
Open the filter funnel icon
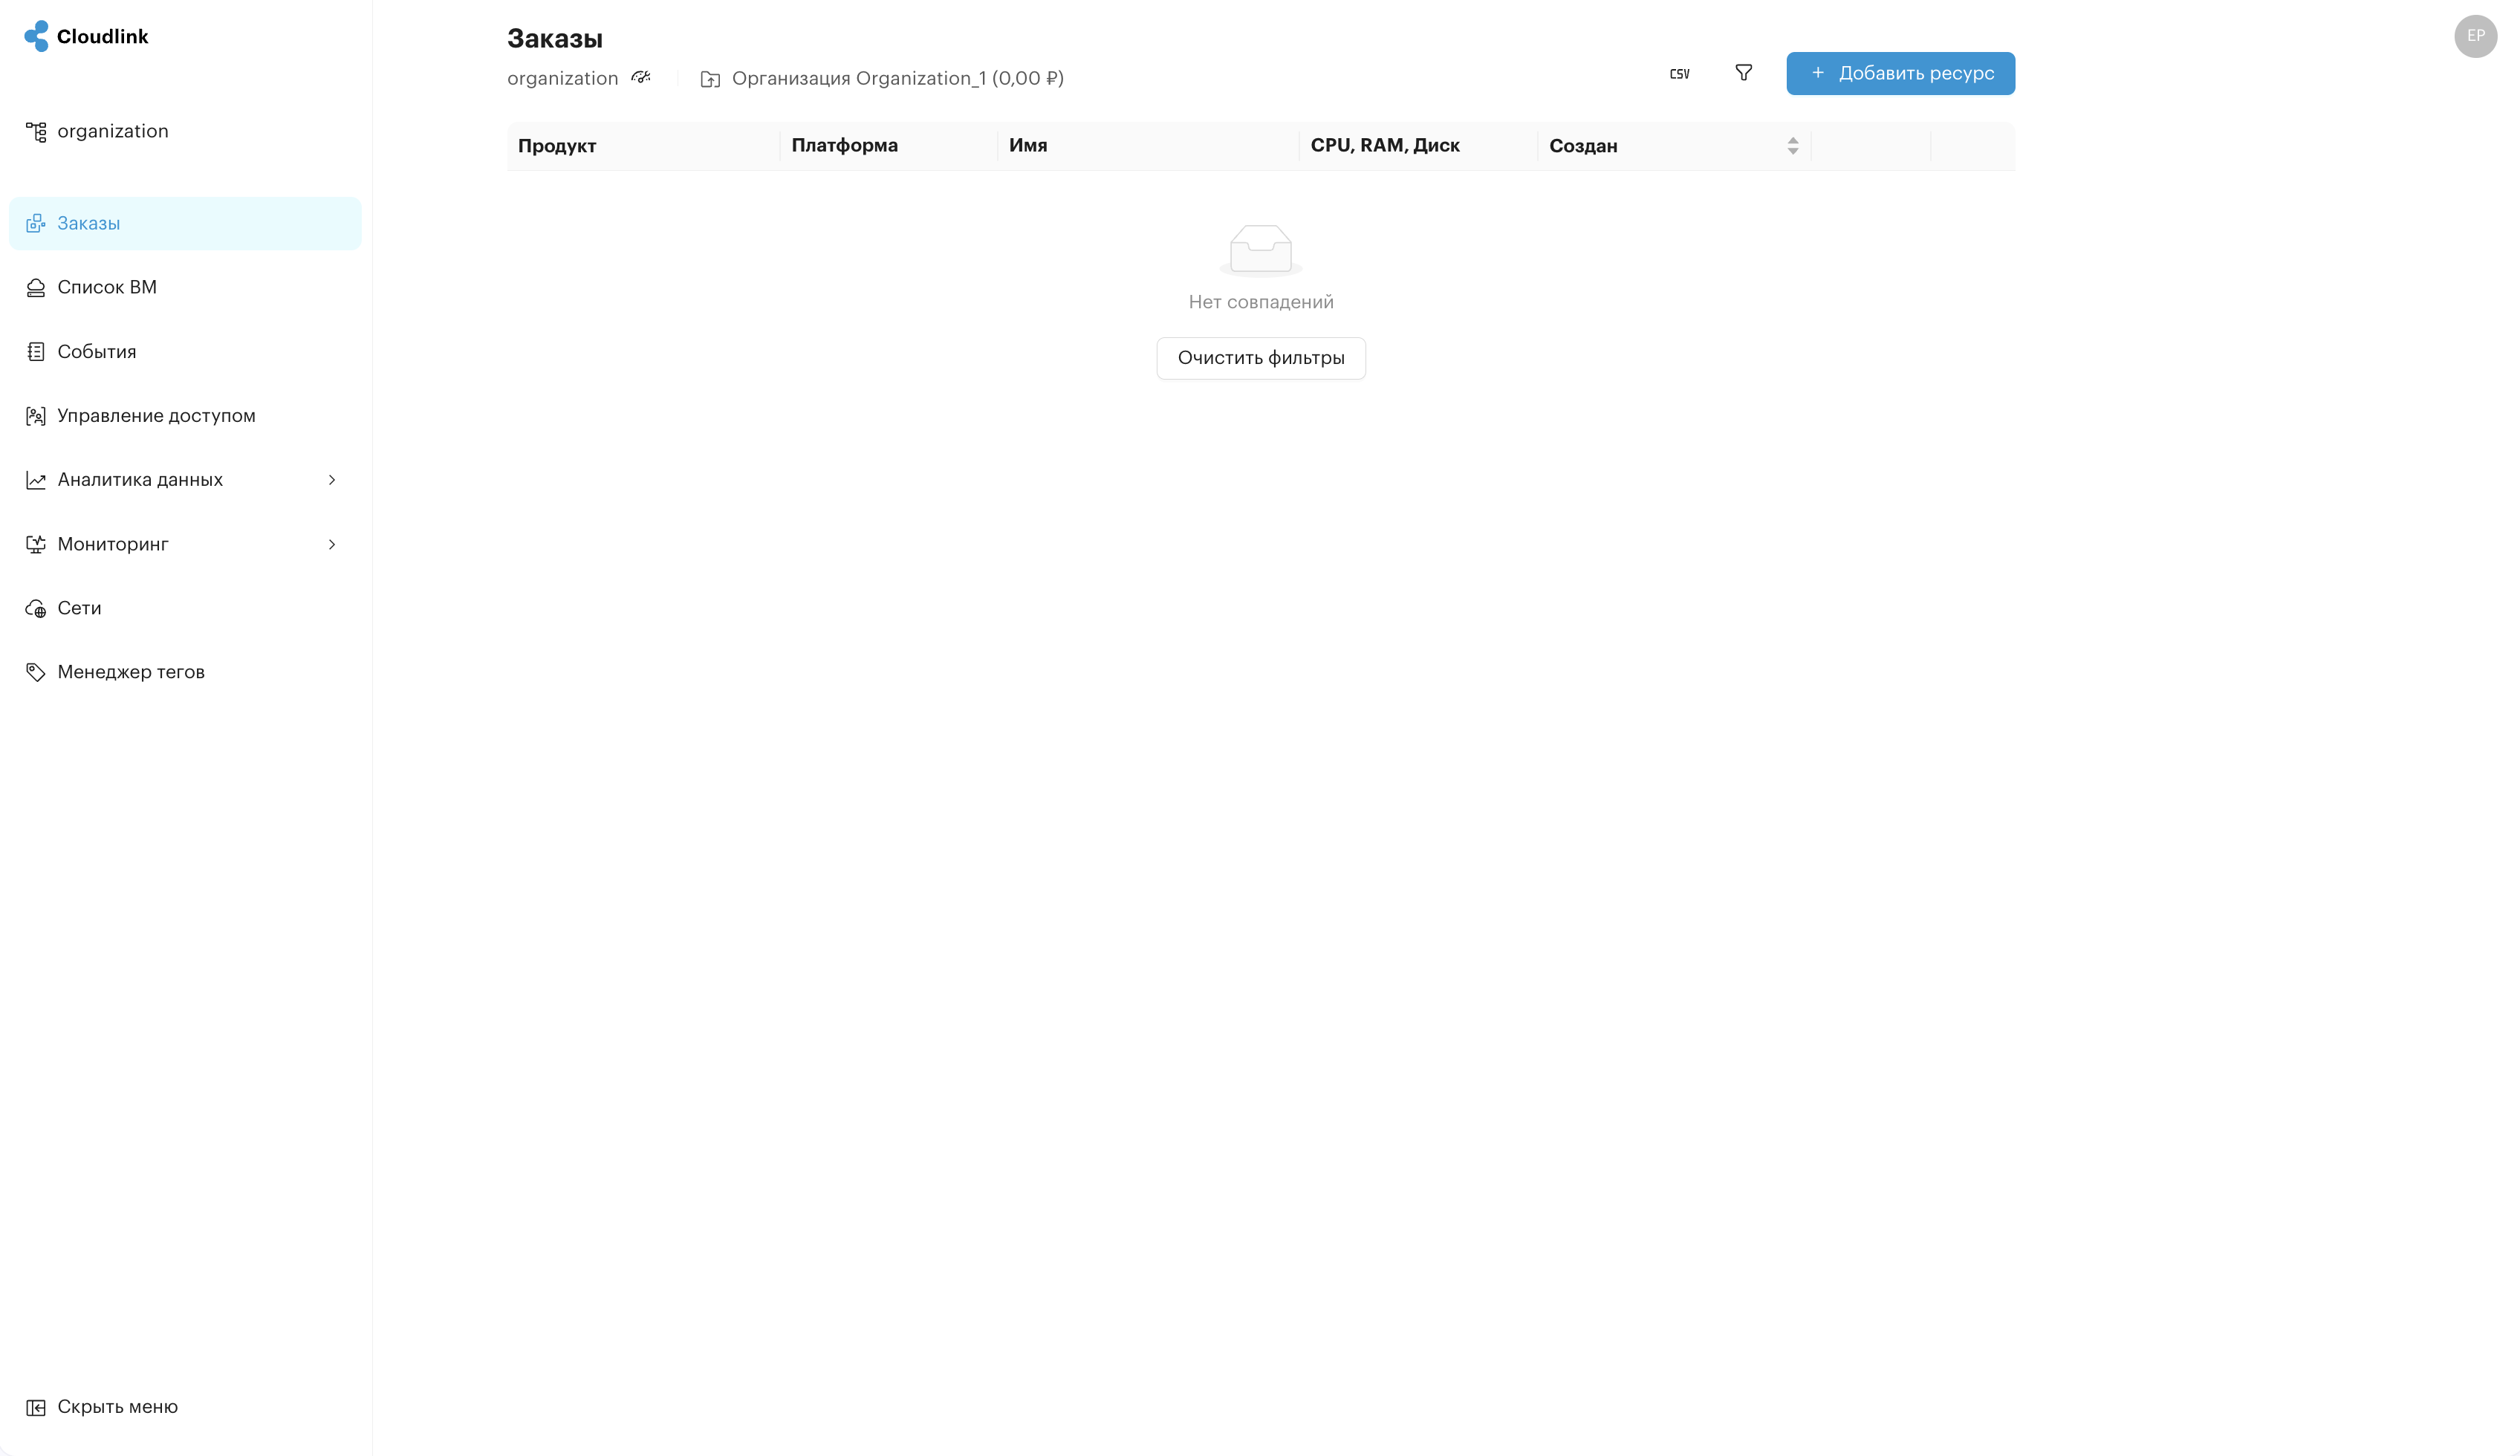(1743, 73)
